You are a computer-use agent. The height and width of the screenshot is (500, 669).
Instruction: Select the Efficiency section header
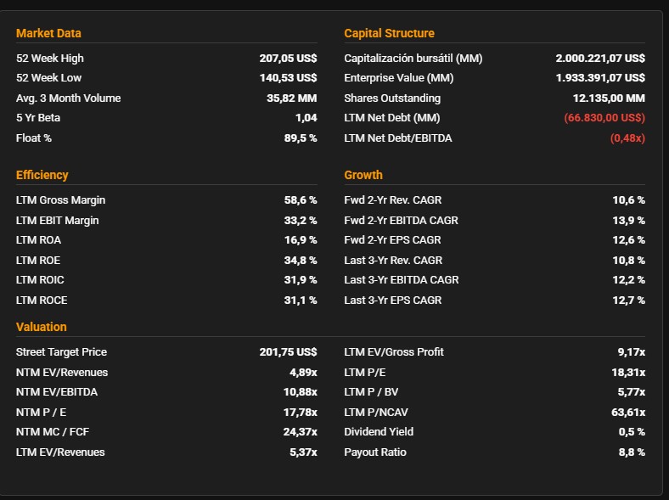tap(42, 175)
